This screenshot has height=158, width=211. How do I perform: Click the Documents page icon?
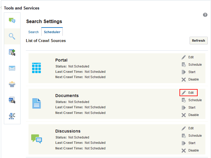click(37, 103)
